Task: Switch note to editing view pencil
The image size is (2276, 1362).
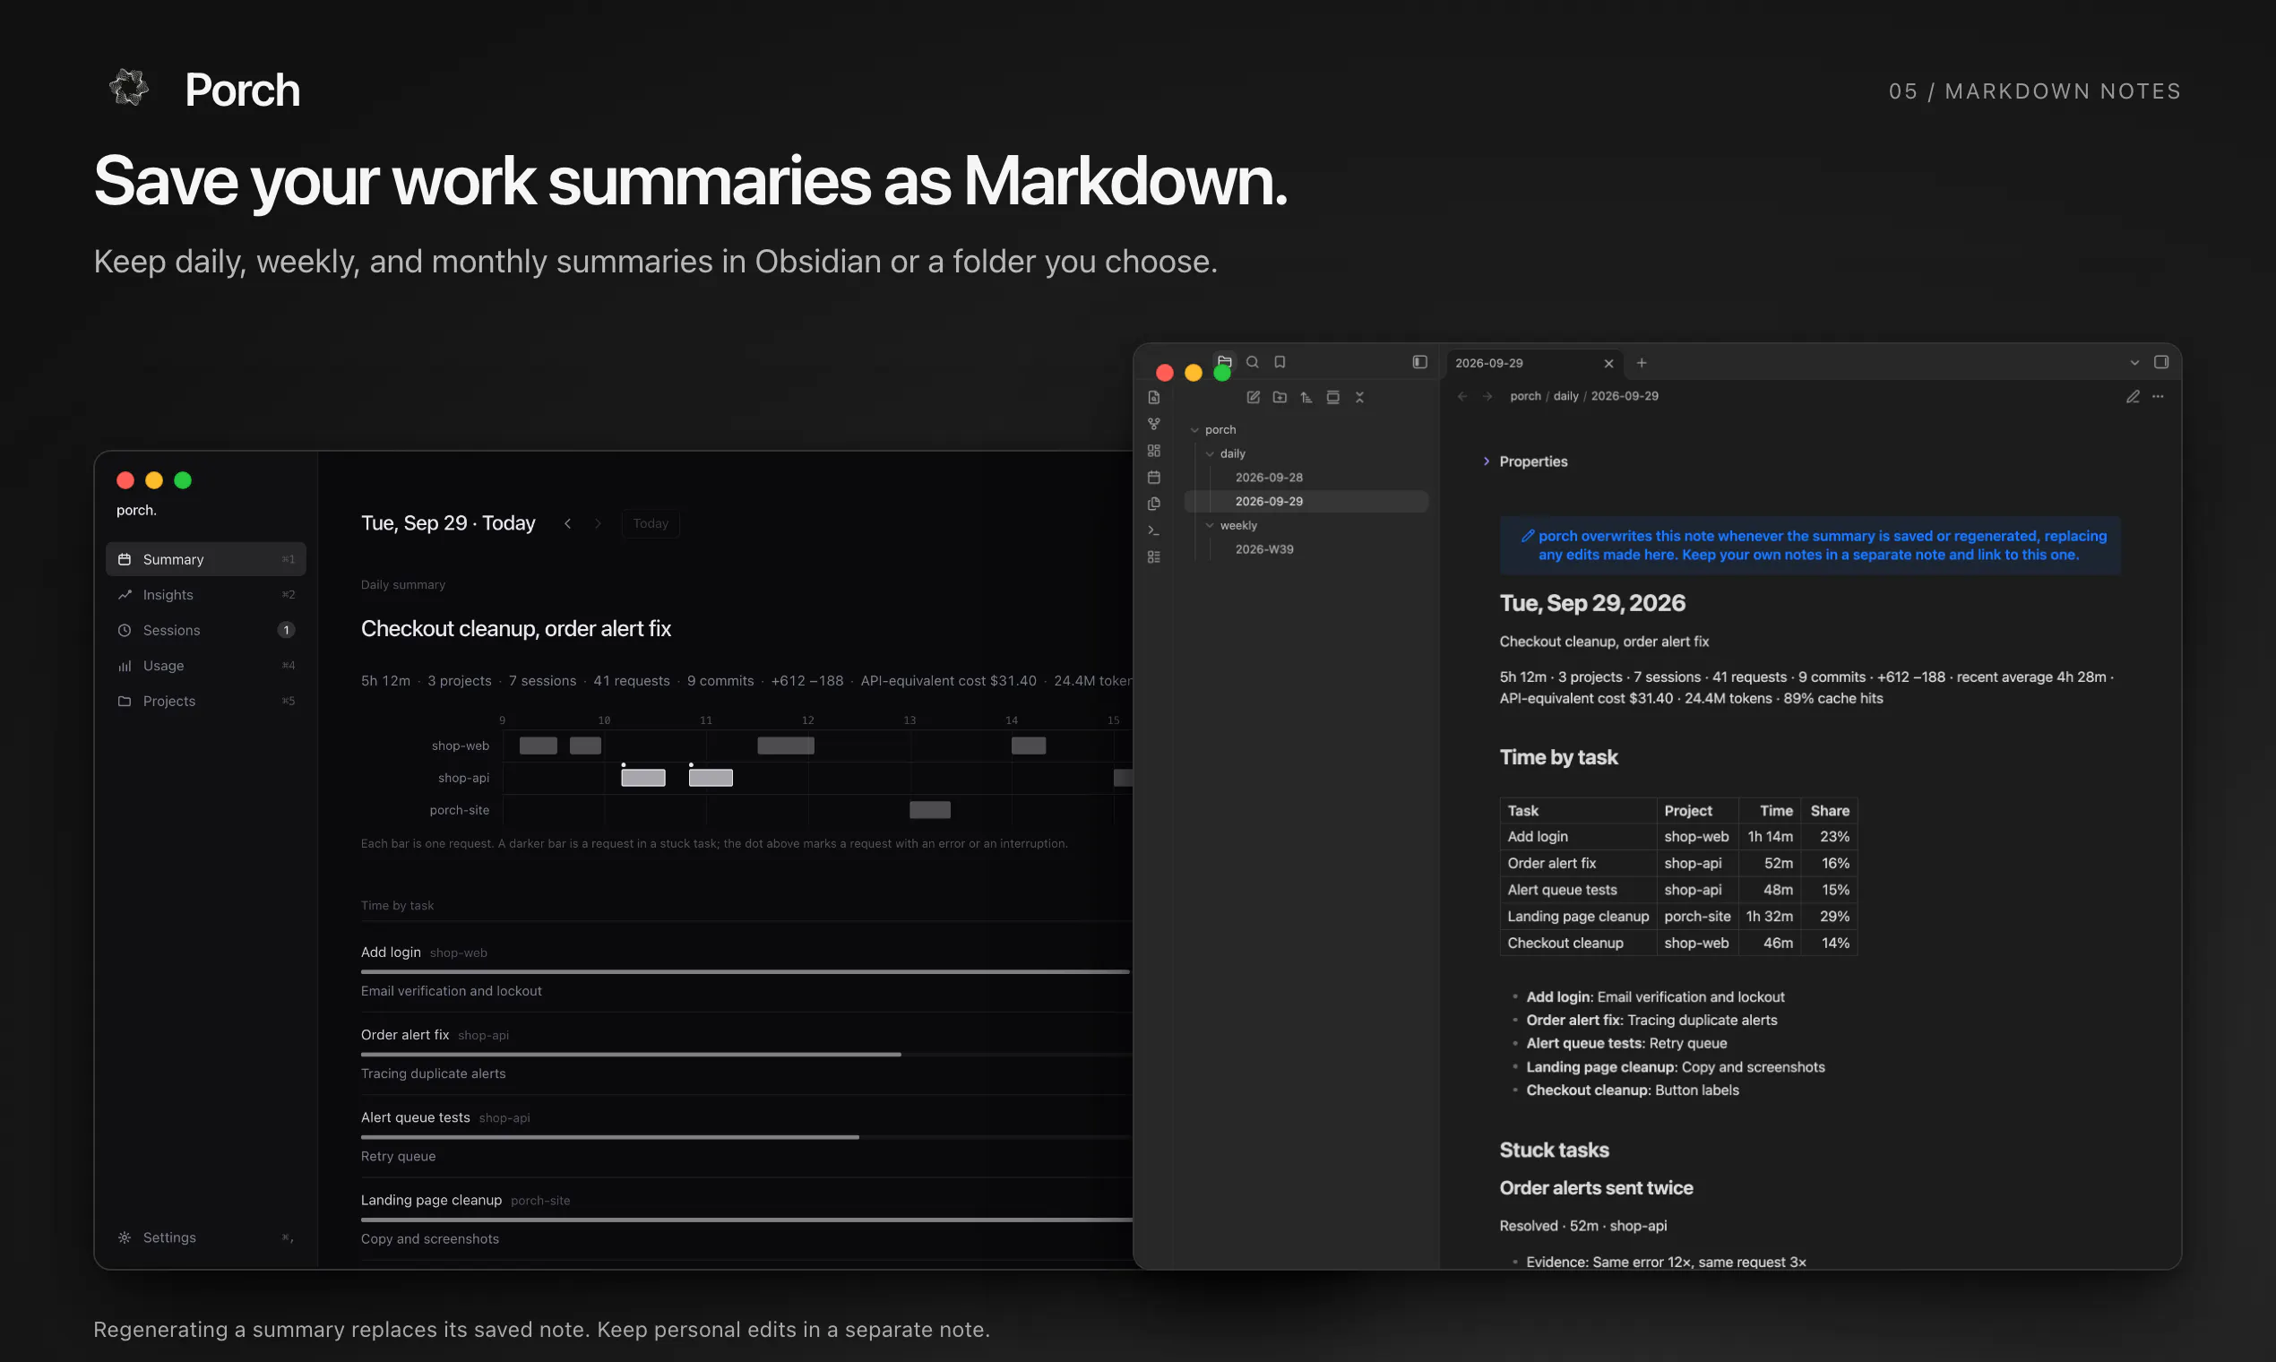Action: (x=2132, y=396)
